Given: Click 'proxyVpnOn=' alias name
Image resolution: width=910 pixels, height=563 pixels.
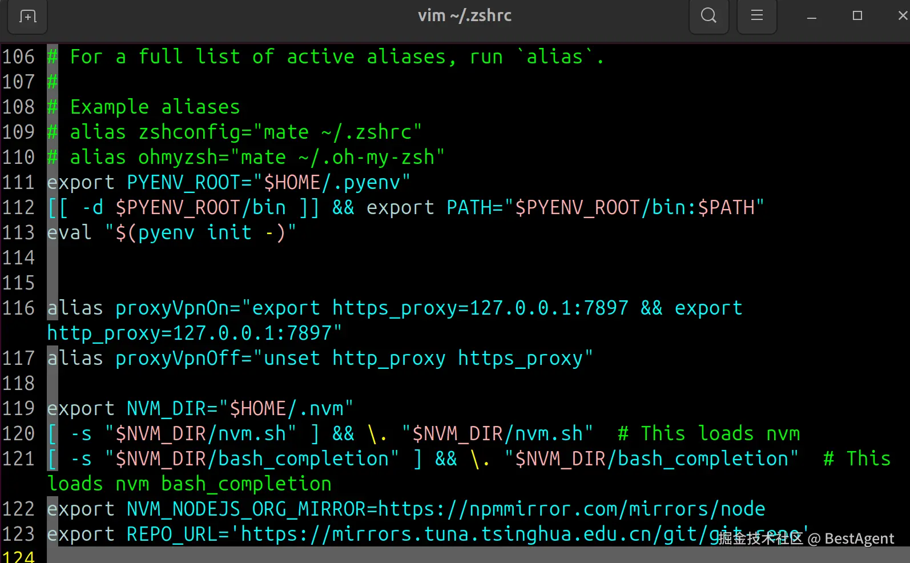Looking at the screenshot, I should (178, 308).
